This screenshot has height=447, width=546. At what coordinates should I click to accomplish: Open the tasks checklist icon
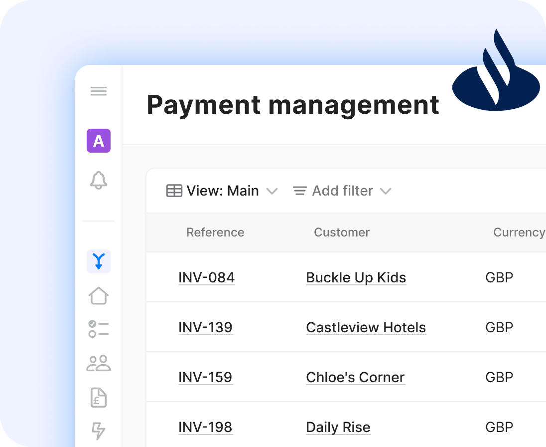point(99,329)
